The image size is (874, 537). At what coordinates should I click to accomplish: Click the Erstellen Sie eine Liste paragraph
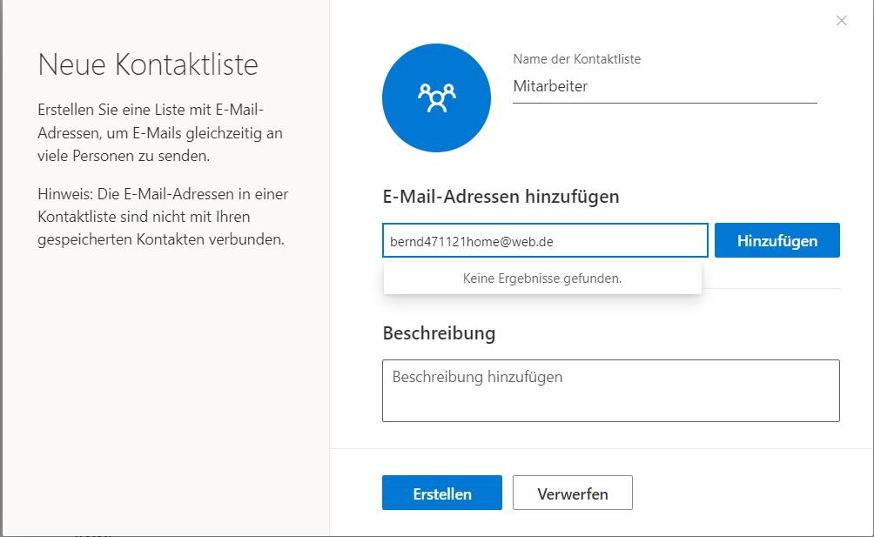tap(160, 133)
